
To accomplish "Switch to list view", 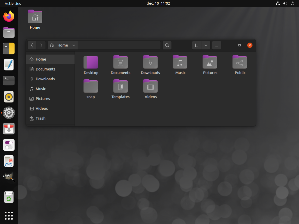I will coord(196,45).
